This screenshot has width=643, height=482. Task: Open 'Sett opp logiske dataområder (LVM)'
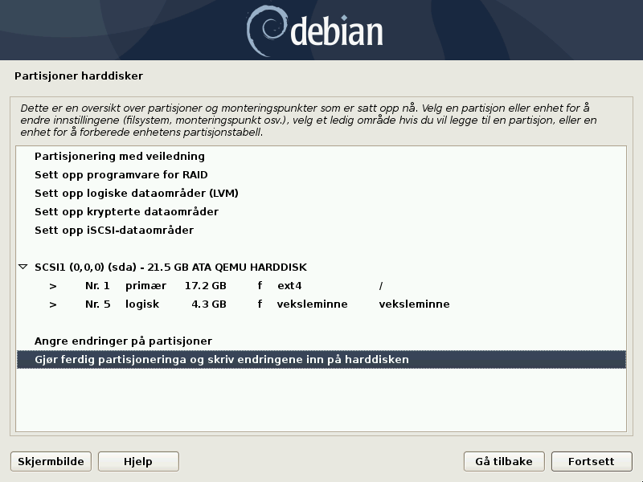pyautogui.click(x=136, y=194)
